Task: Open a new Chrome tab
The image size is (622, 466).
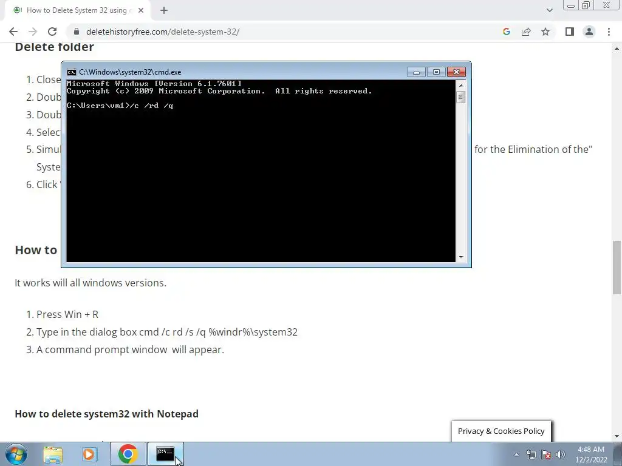Action: tap(164, 10)
